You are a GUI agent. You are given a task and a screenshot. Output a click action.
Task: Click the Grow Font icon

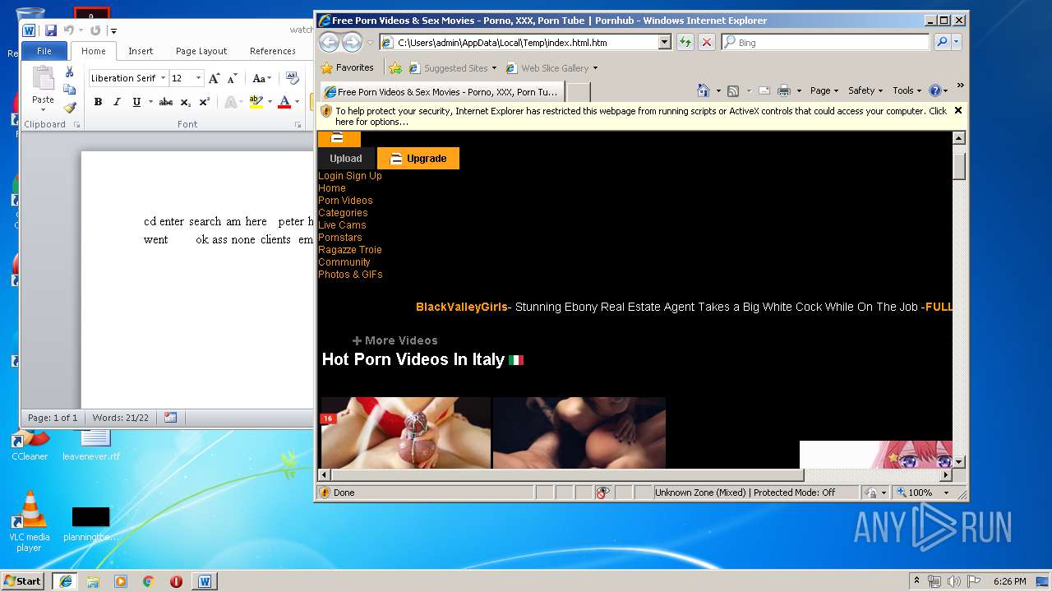pyautogui.click(x=214, y=78)
